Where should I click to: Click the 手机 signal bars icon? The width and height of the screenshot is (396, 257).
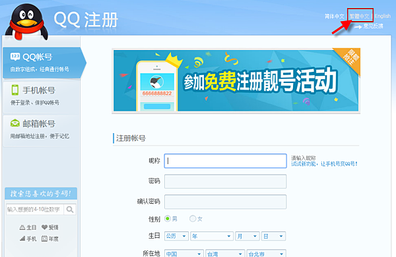click(x=22, y=239)
